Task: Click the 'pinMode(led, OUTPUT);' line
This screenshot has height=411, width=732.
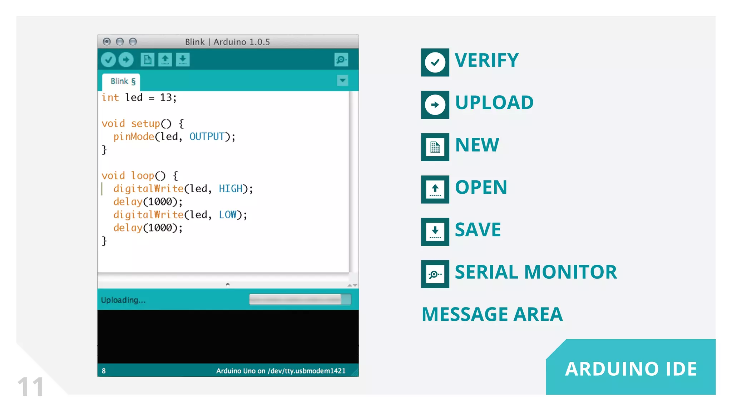Action: point(174,137)
